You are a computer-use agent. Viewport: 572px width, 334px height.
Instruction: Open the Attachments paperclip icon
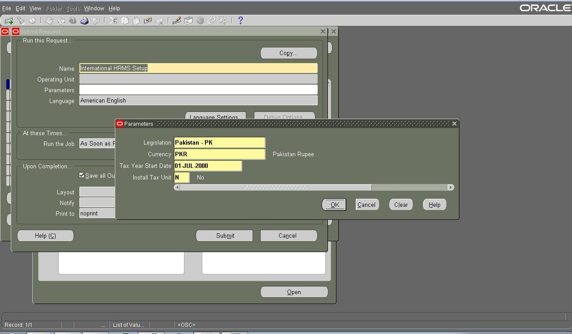[211, 20]
